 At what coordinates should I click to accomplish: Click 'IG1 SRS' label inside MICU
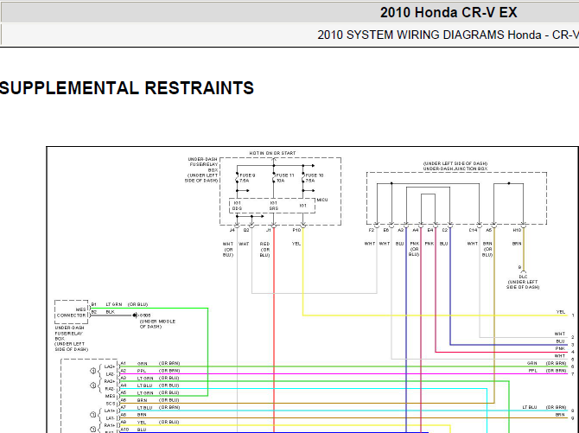pos(274,206)
